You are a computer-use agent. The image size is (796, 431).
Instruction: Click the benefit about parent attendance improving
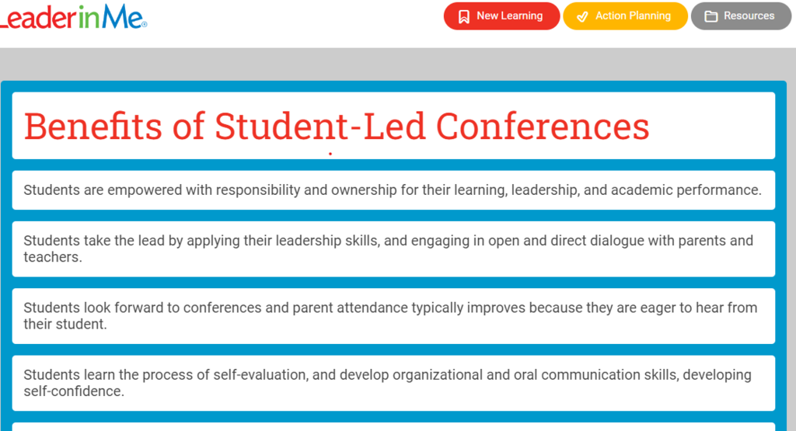click(393, 316)
